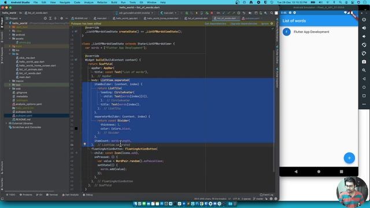This screenshot has width=370, height=208.
Task: Switch to the hello_world_home_screen.dart tab
Action: tap(161, 18)
